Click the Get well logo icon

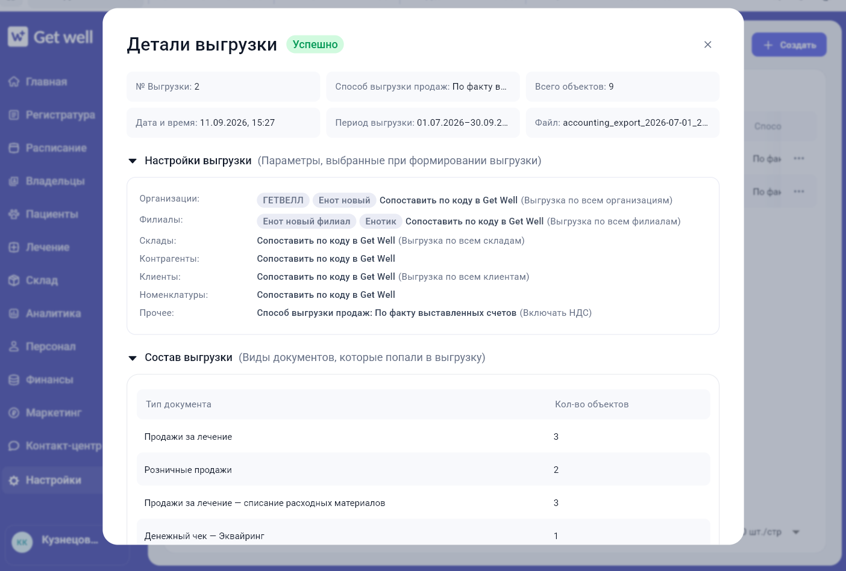pos(18,37)
